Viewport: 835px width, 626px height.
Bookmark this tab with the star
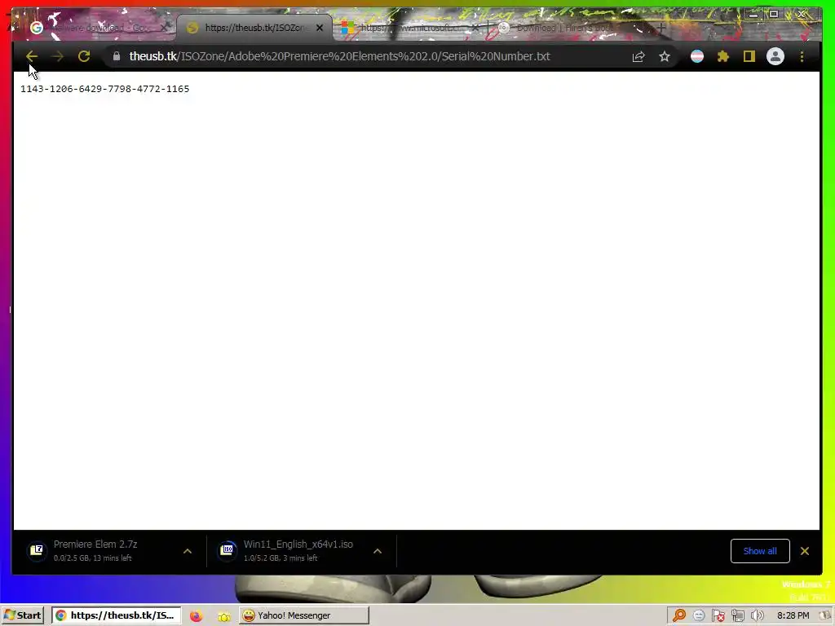(x=664, y=56)
